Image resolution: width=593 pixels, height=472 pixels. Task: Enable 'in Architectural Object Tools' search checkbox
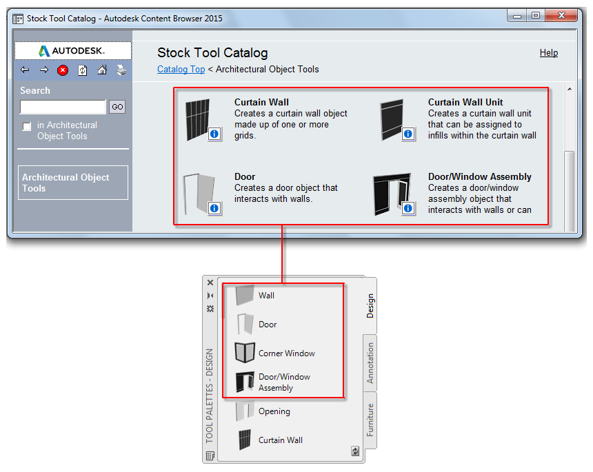[x=26, y=126]
